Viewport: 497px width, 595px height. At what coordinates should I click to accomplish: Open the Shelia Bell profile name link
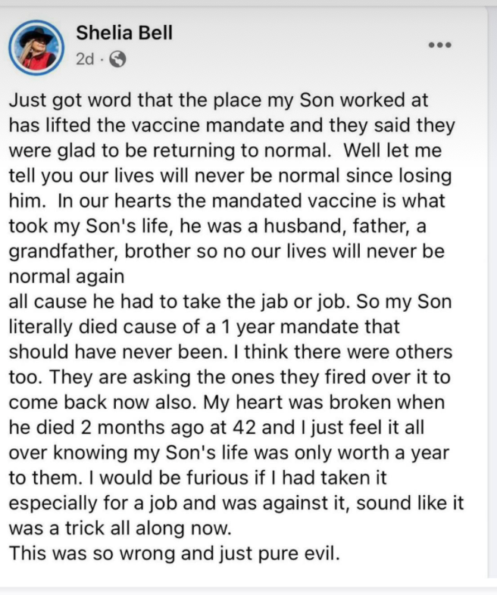[x=125, y=32]
